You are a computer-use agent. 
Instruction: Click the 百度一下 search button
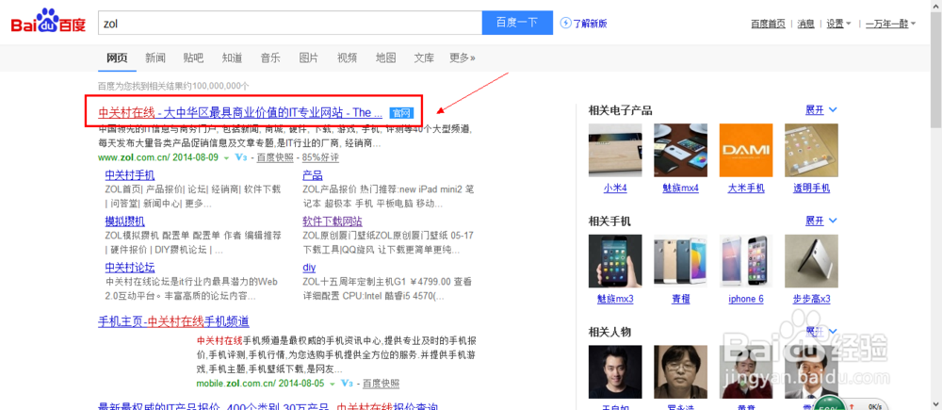pyautogui.click(x=516, y=23)
